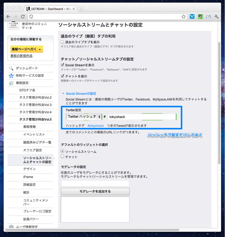This screenshot has height=237, width=225.
Task: Open the Twitter ハッシュタグ select box
Action: click(84, 117)
